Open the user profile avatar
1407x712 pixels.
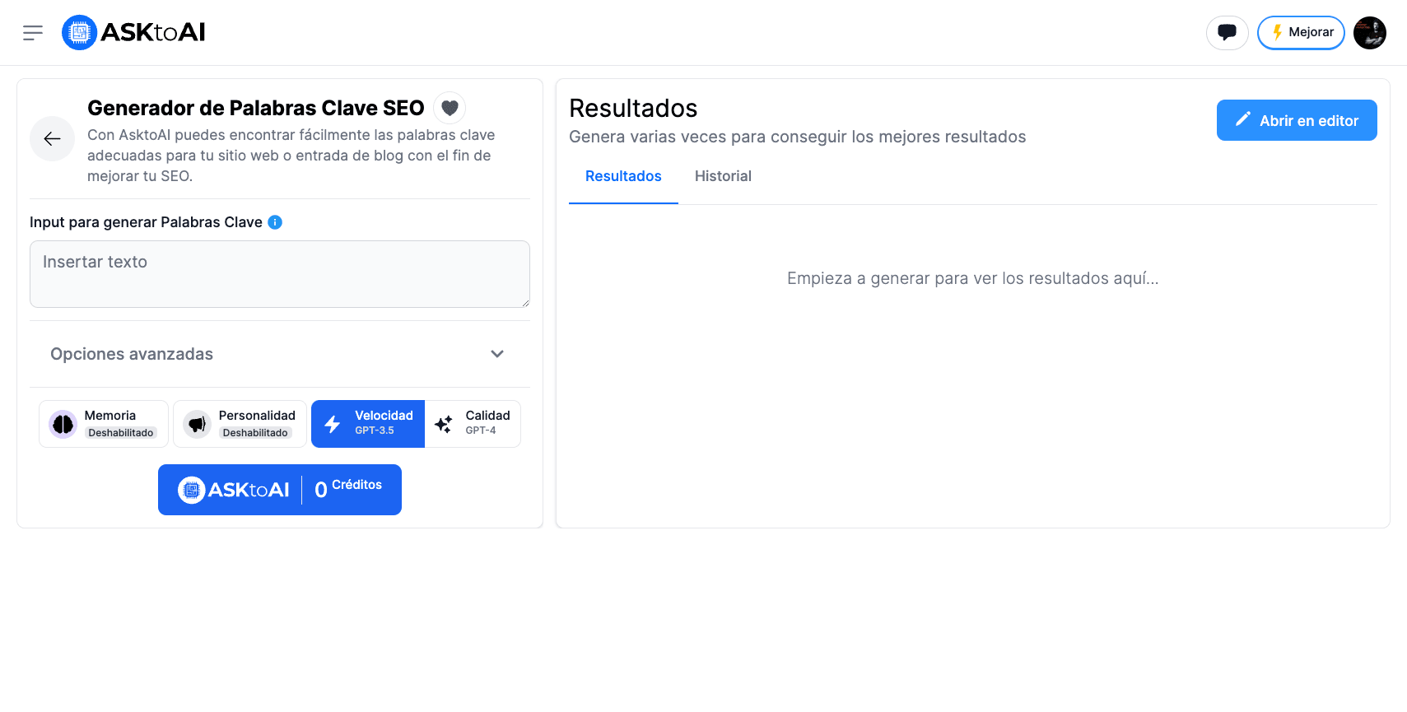click(x=1370, y=33)
